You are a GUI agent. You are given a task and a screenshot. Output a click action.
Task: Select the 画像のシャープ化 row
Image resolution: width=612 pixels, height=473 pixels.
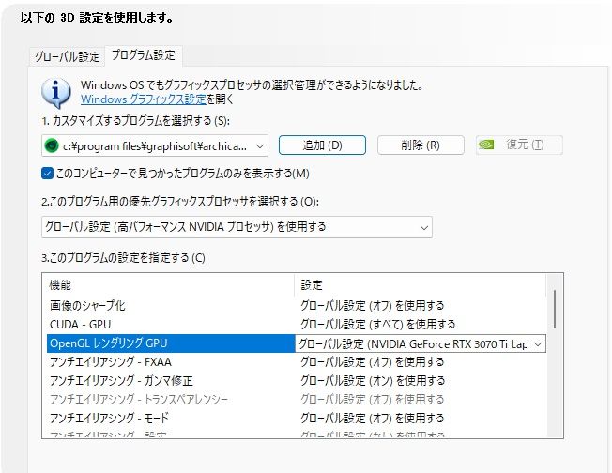pyautogui.click(x=297, y=306)
